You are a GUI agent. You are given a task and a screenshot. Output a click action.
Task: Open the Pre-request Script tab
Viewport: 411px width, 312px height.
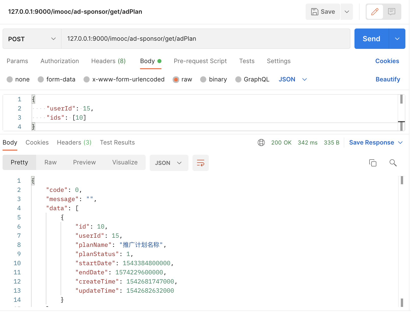point(200,61)
